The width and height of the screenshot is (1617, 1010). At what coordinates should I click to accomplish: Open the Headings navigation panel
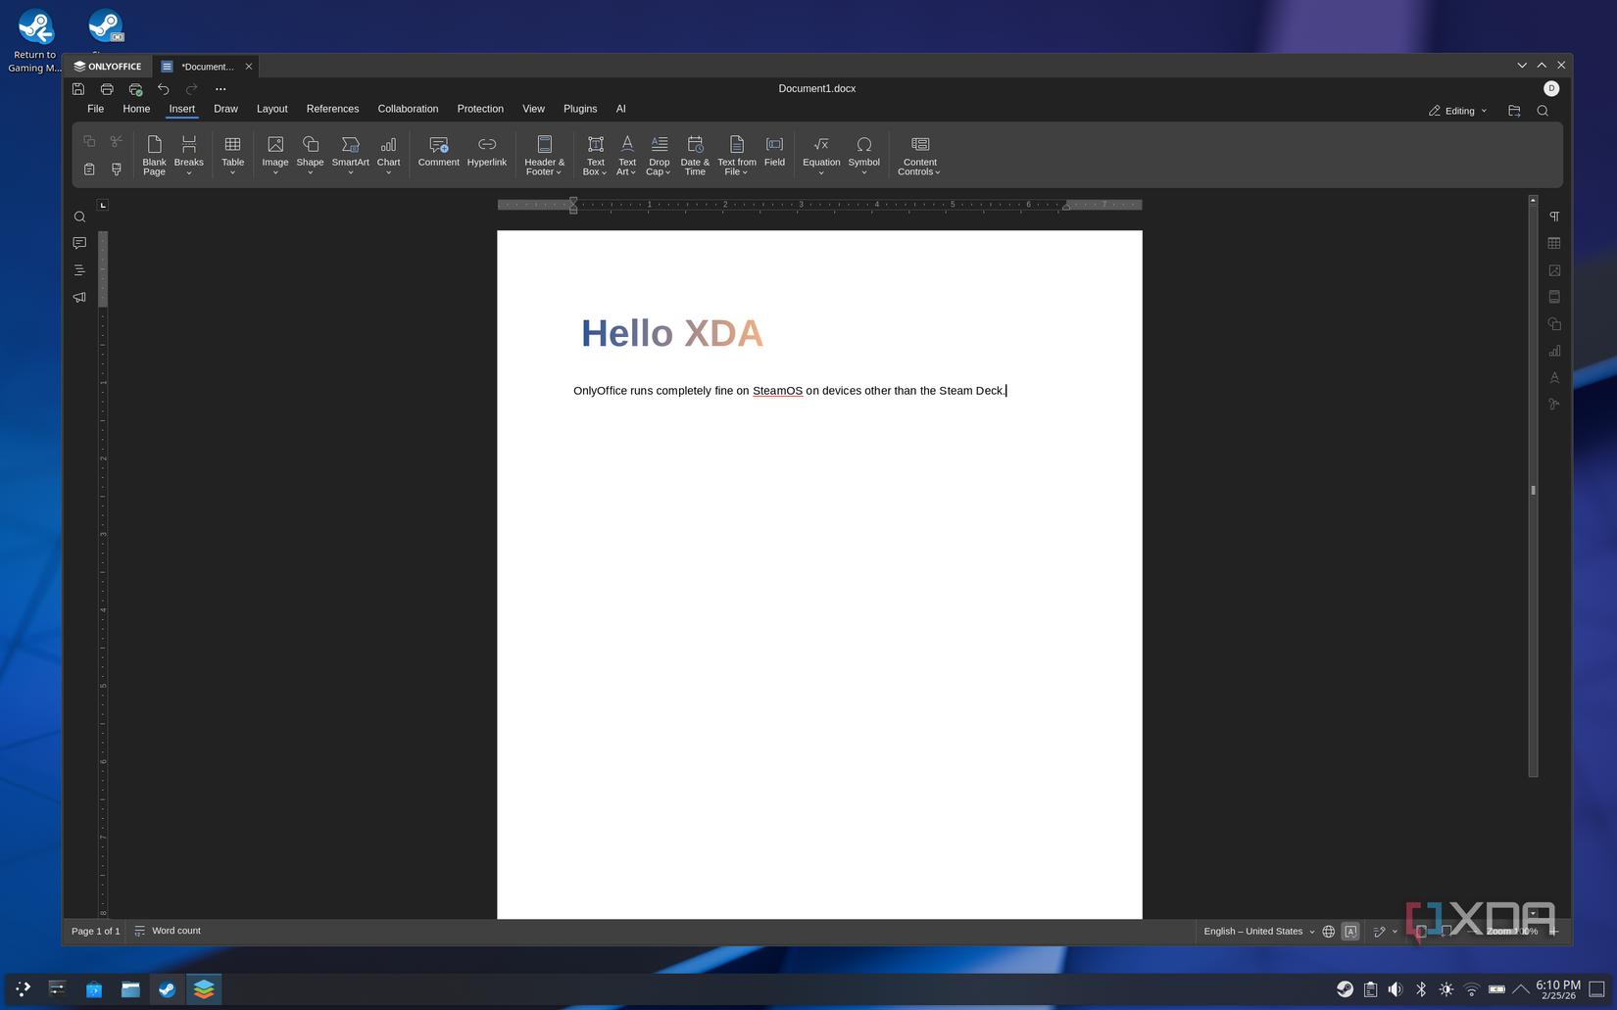[x=79, y=270]
